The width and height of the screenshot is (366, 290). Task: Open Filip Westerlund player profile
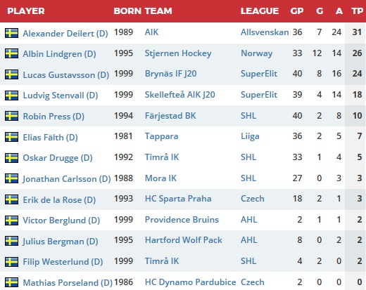coord(63,262)
